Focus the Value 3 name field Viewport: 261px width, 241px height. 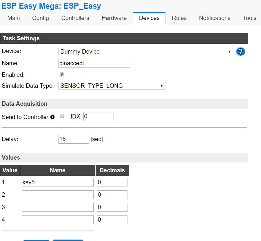(58, 207)
